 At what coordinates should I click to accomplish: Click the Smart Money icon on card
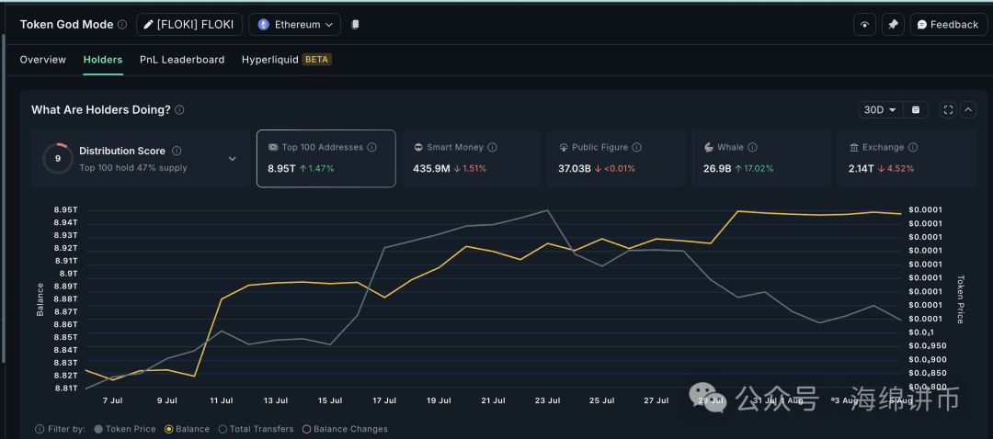(418, 147)
